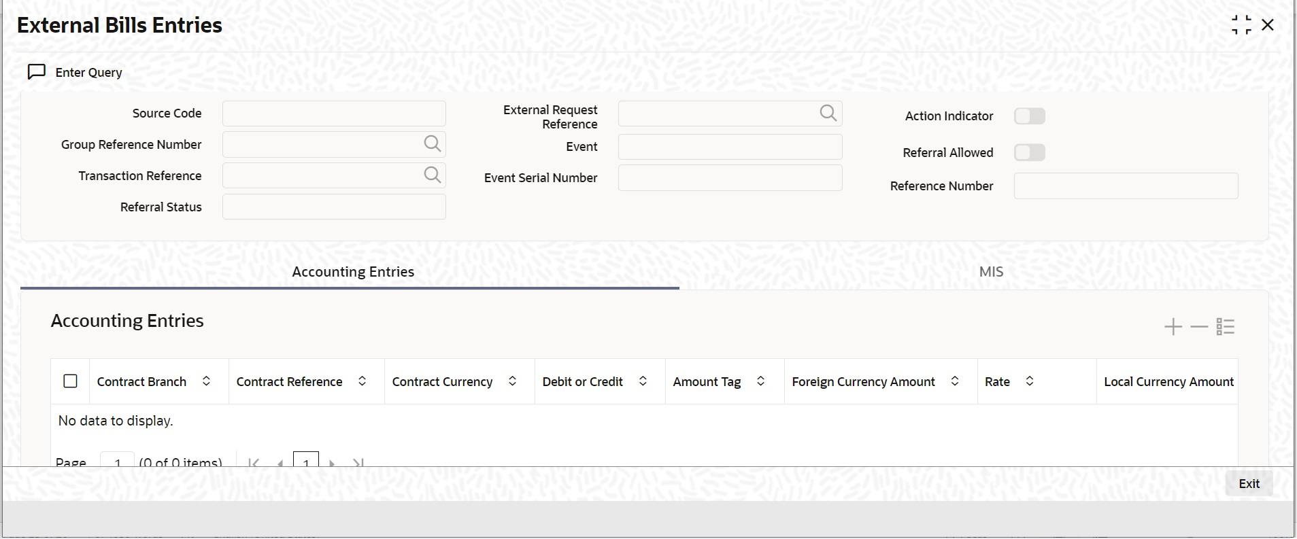Open Group Reference Number search lookup
Image resolution: width=1297 pixels, height=539 pixels.
[x=433, y=143]
